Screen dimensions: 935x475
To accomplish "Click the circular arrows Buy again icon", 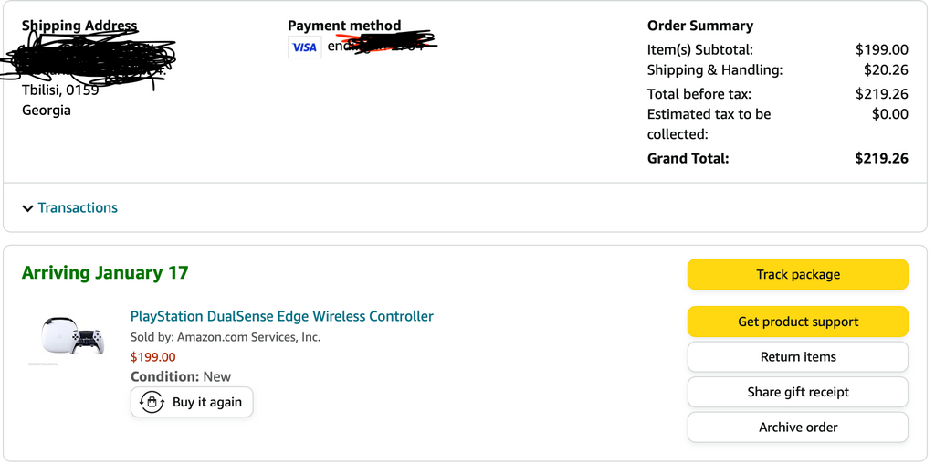I will point(152,402).
